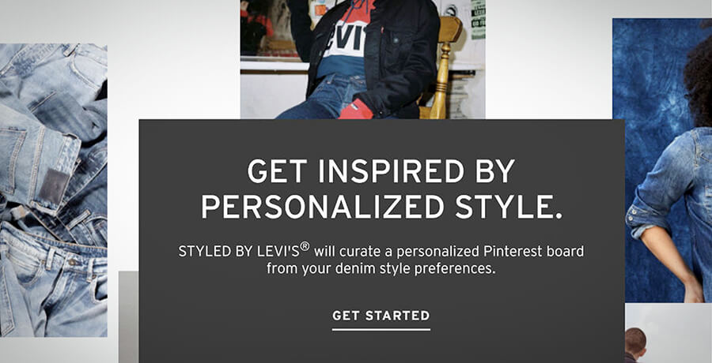Click the red glove in the top photo

pos(356,110)
